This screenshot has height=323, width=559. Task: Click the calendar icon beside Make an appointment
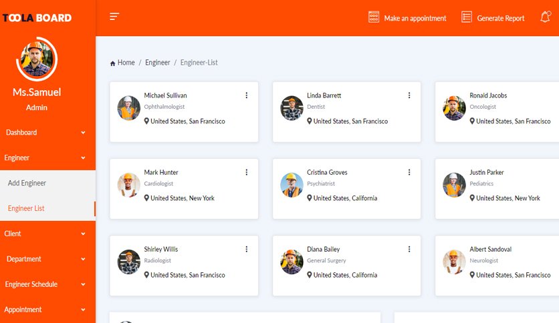click(x=374, y=17)
